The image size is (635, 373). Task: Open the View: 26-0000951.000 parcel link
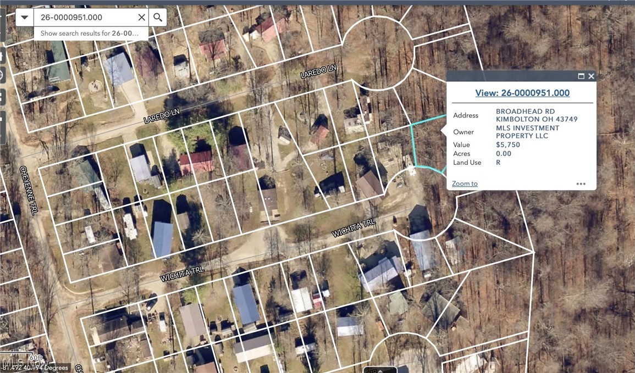pos(522,93)
